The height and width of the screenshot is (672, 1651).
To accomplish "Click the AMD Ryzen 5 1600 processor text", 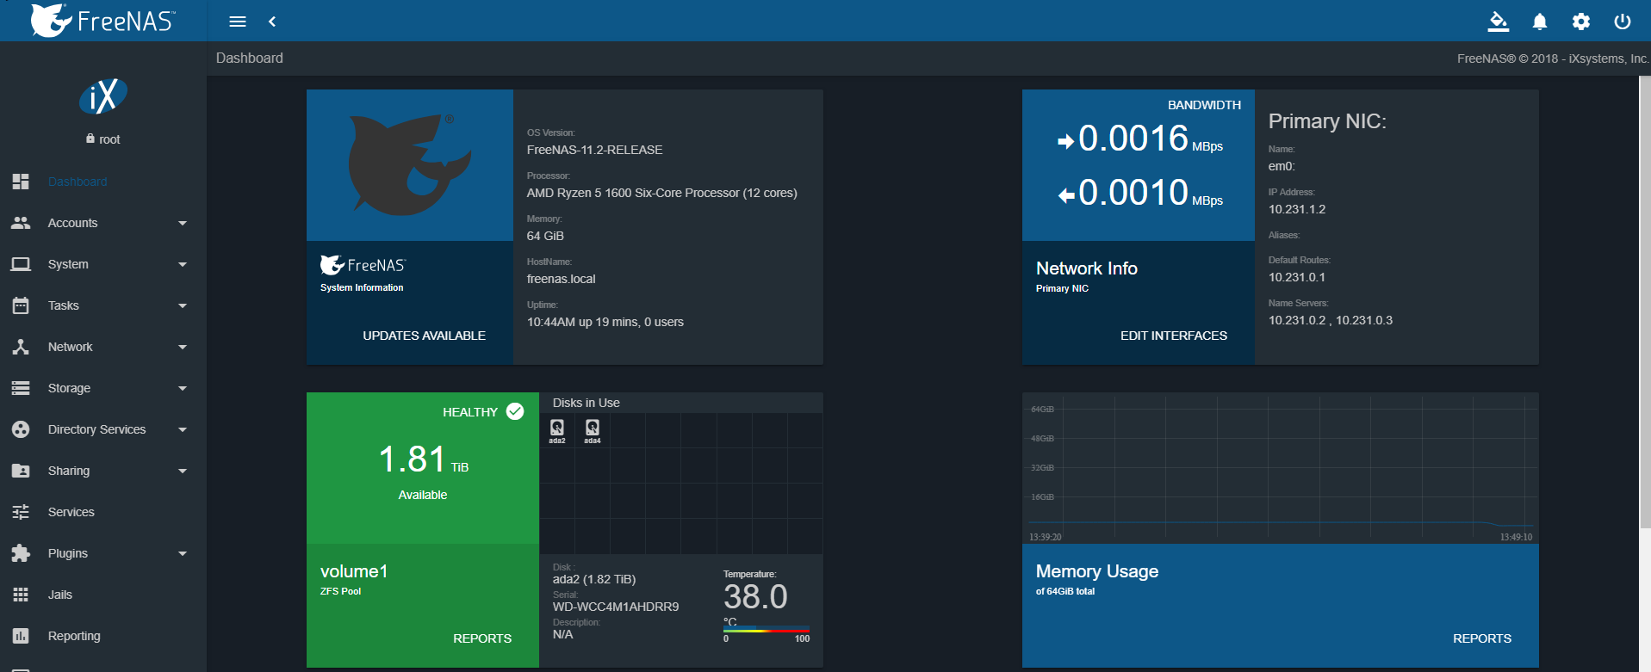I will click(x=662, y=193).
